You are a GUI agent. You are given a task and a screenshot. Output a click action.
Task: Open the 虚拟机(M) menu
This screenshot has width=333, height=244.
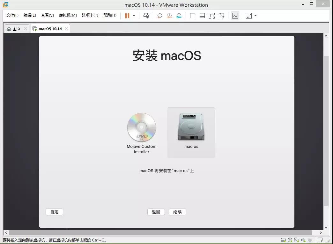click(x=68, y=15)
